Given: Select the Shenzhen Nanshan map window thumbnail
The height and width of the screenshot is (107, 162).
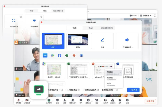Looking at the screenshot, I should (54, 71).
